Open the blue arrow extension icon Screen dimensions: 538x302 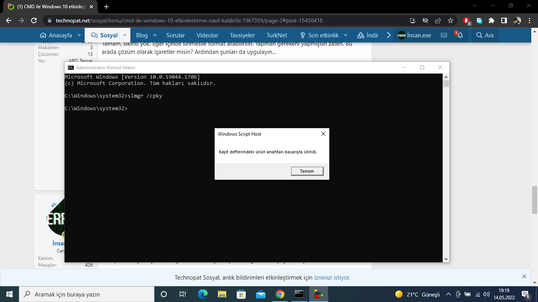pos(479,20)
